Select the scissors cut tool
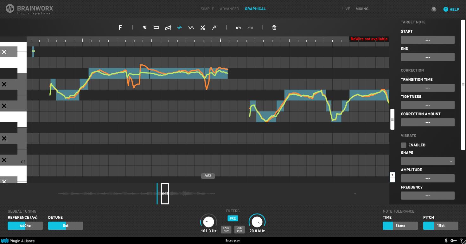The height and width of the screenshot is (244, 466). click(203, 28)
